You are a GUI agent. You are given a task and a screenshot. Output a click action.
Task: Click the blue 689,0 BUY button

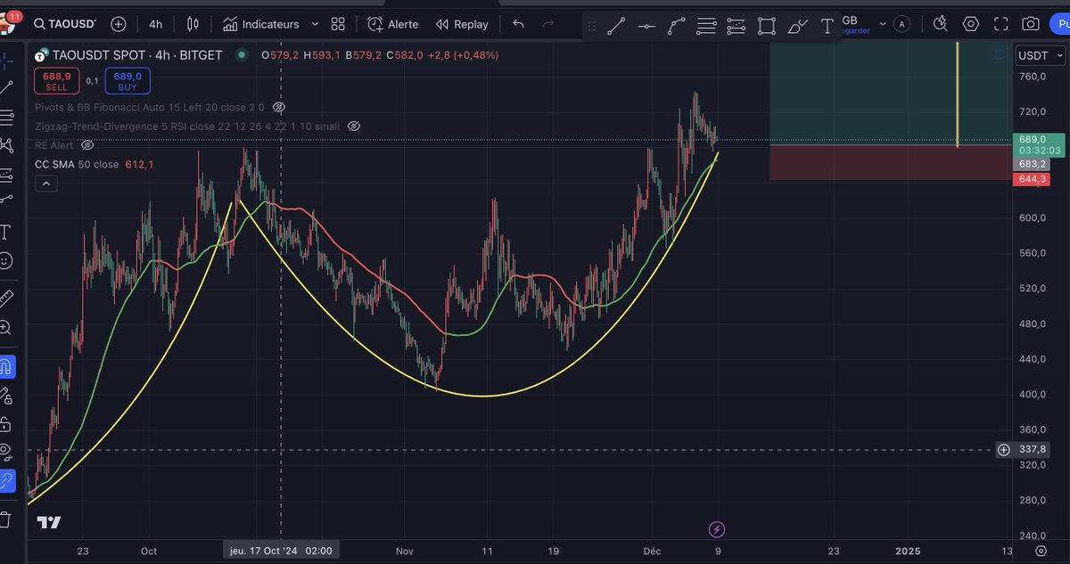pyautogui.click(x=128, y=81)
